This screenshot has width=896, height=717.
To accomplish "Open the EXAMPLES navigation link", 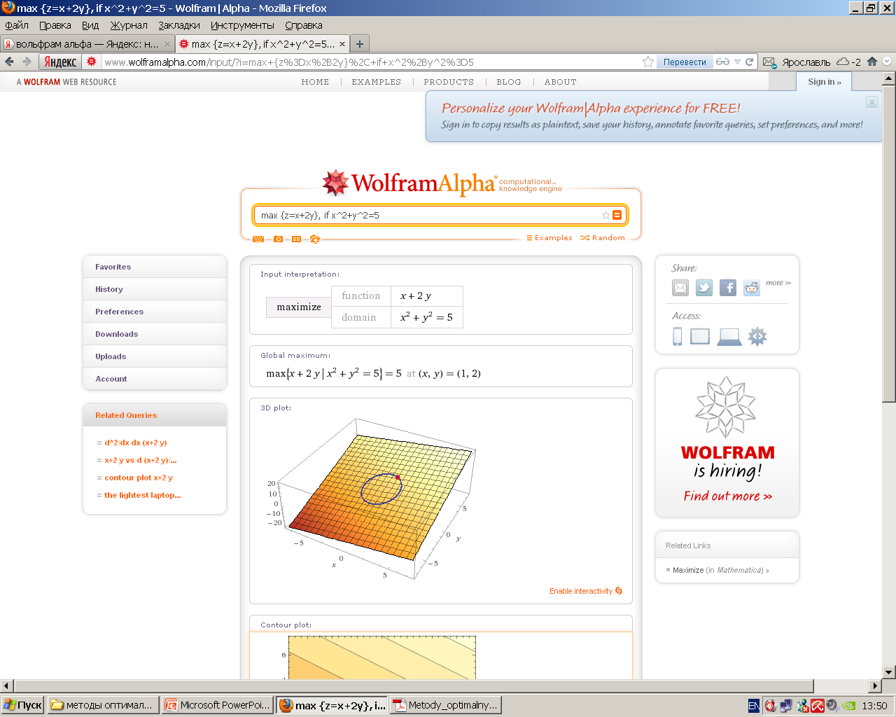I will (x=377, y=82).
